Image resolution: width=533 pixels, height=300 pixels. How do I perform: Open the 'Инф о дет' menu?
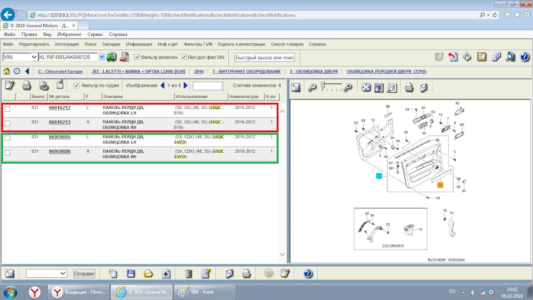[168, 44]
